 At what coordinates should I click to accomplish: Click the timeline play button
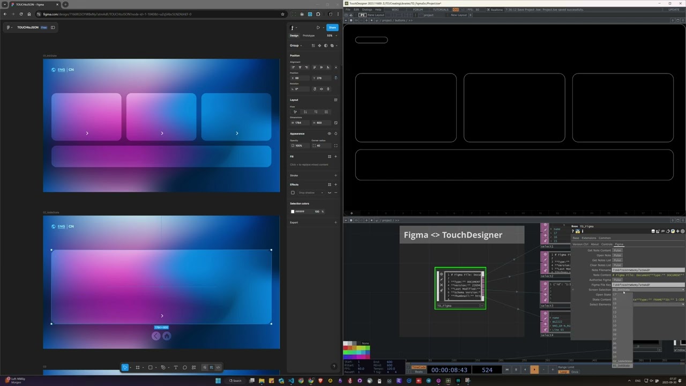tap(534, 369)
